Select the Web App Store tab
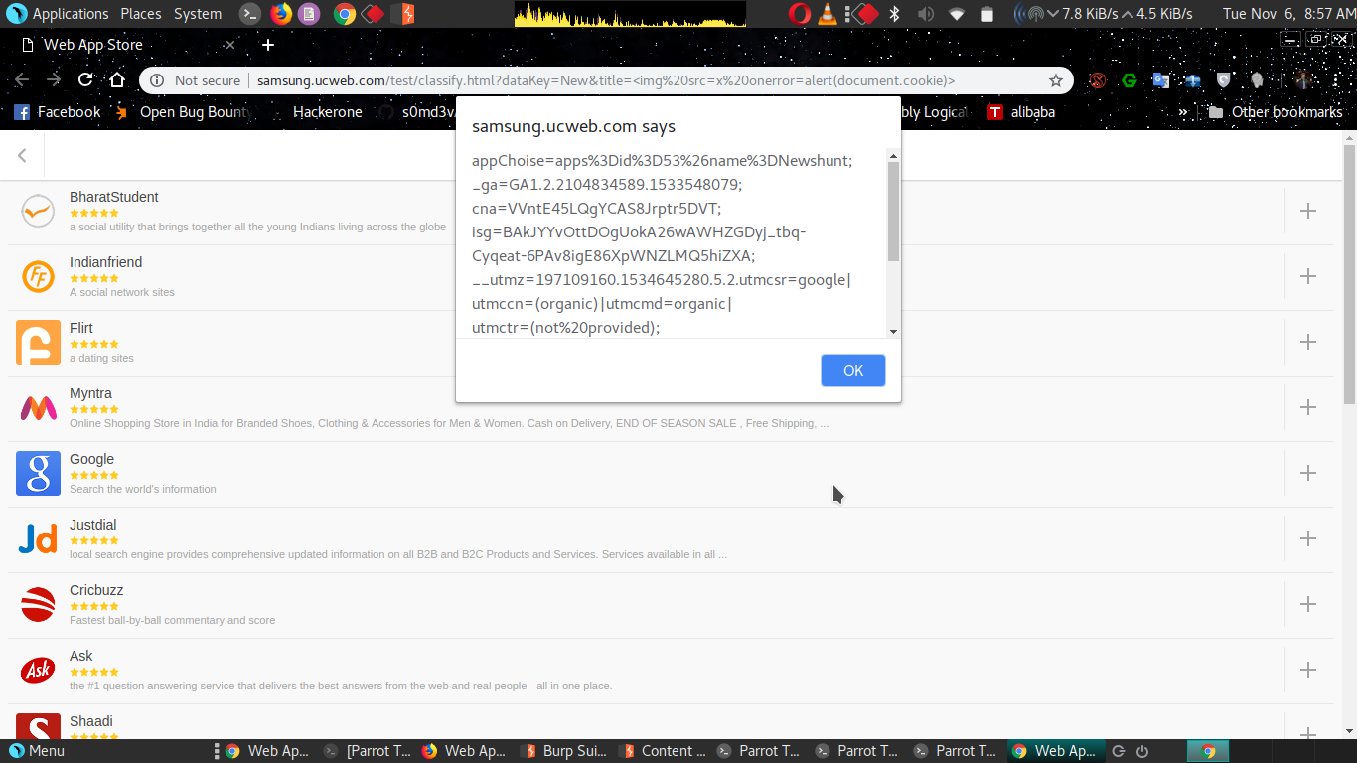This screenshot has width=1357, height=763. (128, 45)
